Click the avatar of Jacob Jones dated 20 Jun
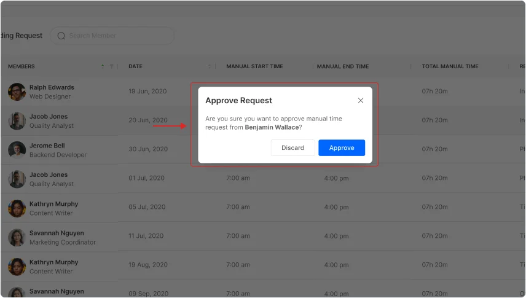This screenshot has height=298, width=526. coord(17,121)
